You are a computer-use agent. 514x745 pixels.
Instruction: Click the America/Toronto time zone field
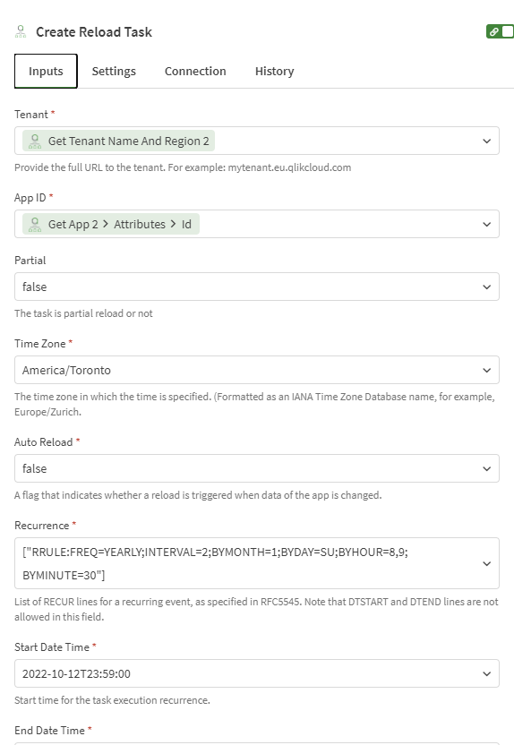pyautogui.click(x=256, y=370)
